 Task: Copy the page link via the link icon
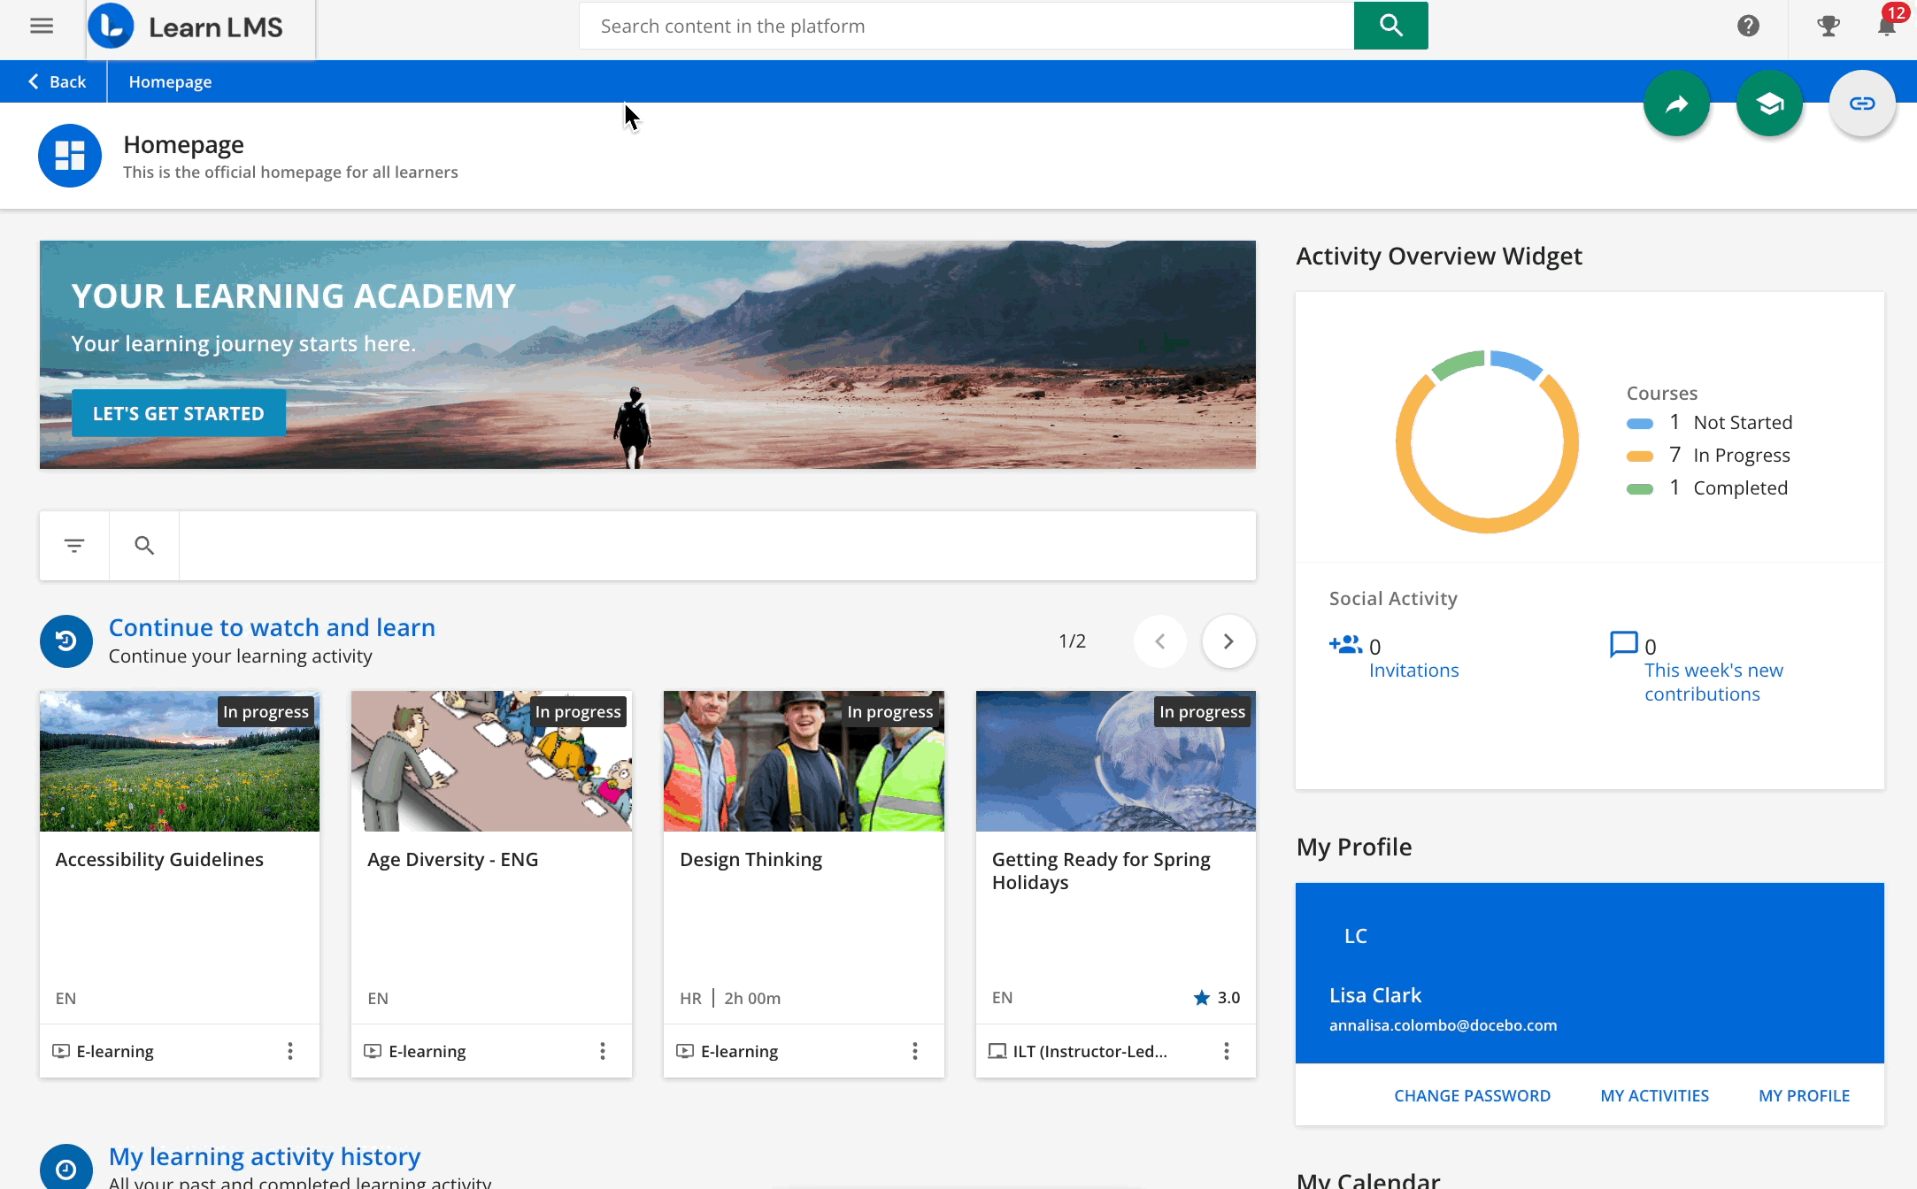coord(1862,103)
